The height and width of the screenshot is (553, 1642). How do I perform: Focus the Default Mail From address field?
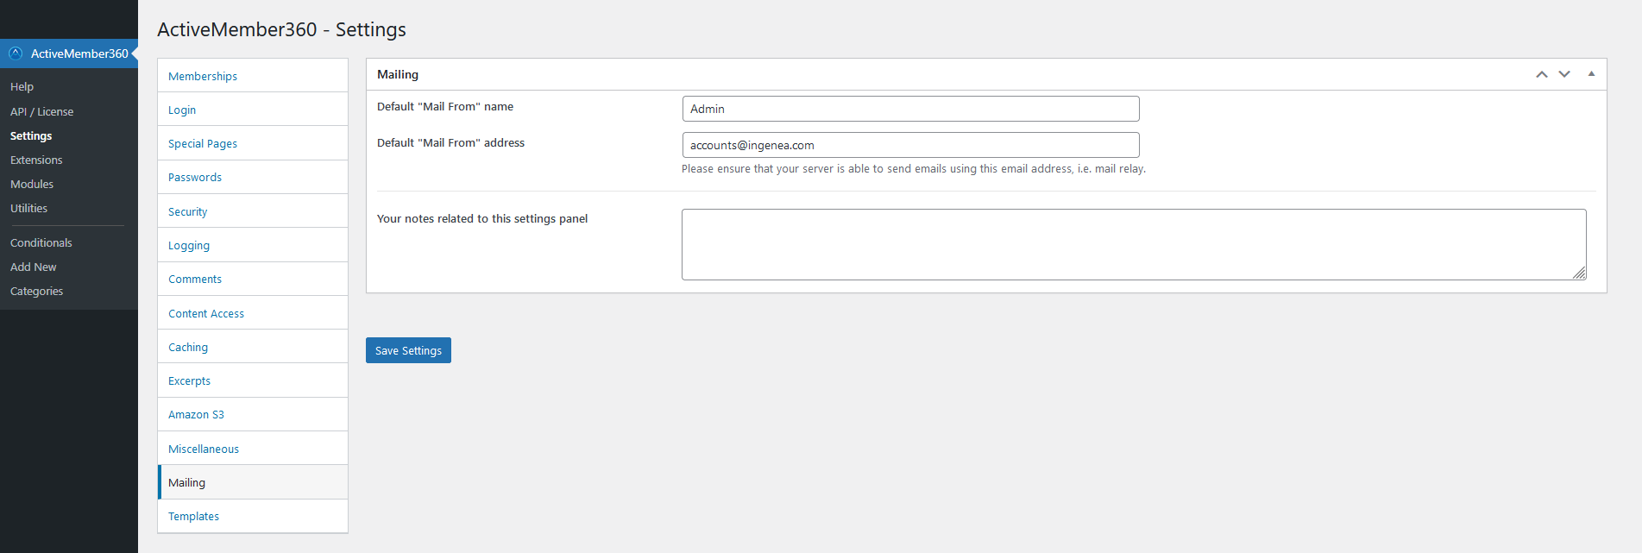[910, 145]
